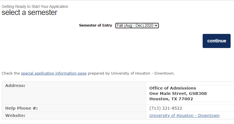Click the Getting Ready to Start Your Application text
The width and height of the screenshot is (234, 124).
(x=35, y=6)
